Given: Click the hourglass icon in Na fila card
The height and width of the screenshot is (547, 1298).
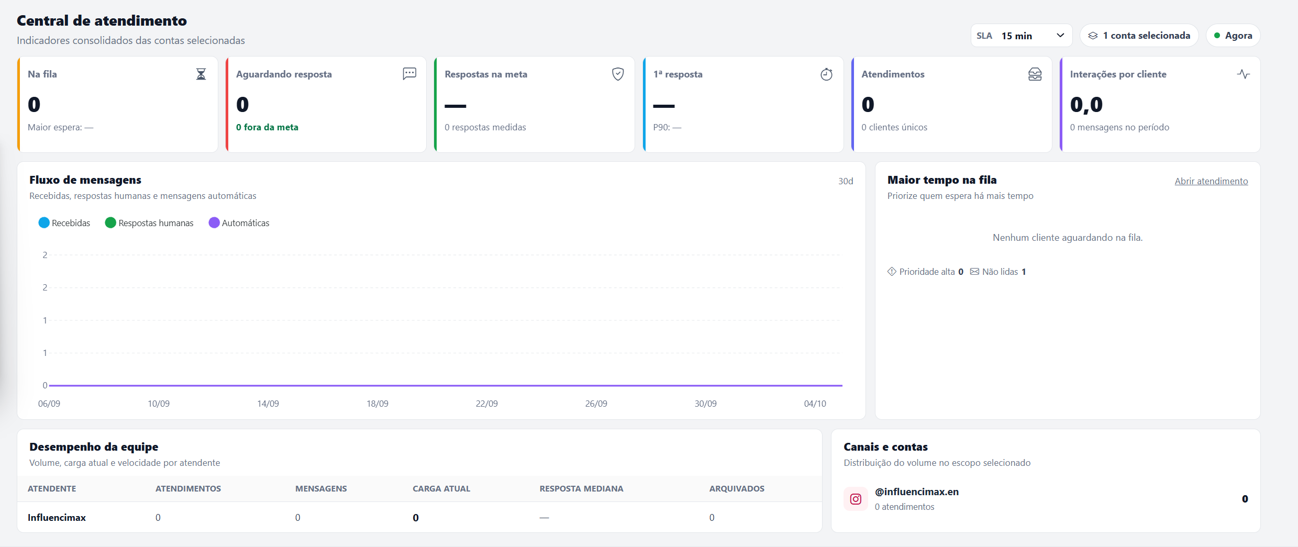Looking at the screenshot, I should 201,74.
